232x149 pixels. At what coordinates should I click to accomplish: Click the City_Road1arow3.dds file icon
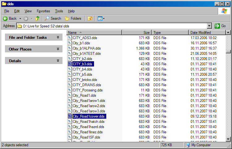coord(70,111)
